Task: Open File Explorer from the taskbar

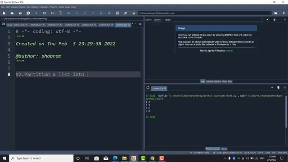Action: 124,158
